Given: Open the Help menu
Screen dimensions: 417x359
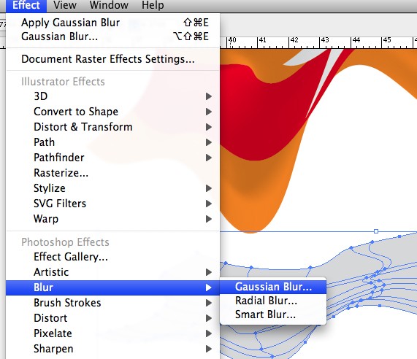Looking at the screenshot, I should click(153, 5).
